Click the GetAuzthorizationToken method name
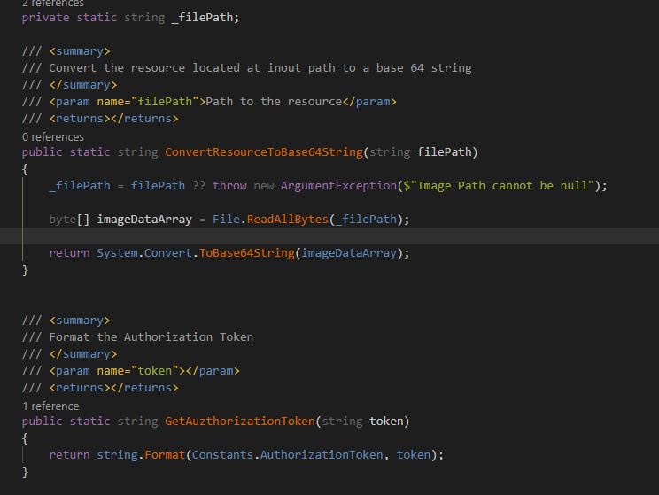Viewport: 659px width, 495px height. tap(239, 421)
